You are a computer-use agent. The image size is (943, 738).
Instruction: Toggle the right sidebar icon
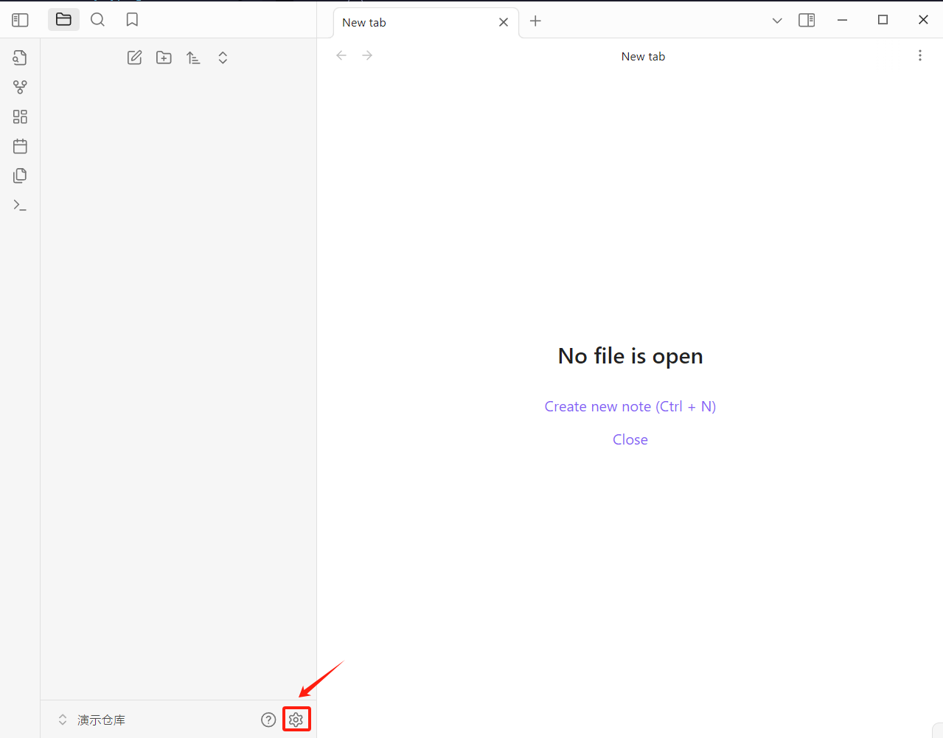[807, 20]
